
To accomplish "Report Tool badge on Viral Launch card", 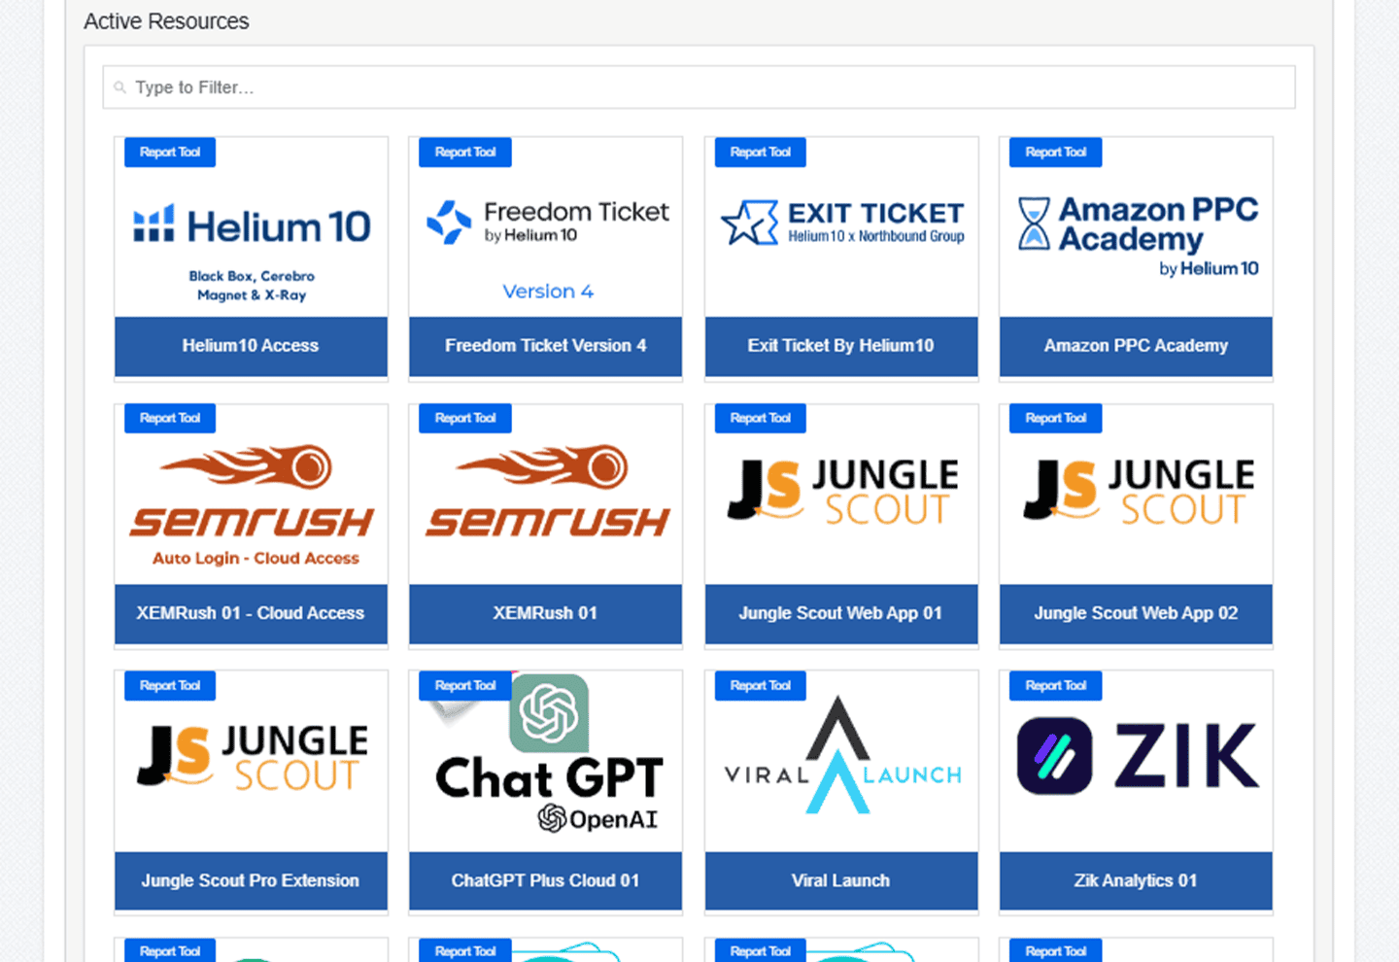I will click(761, 686).
